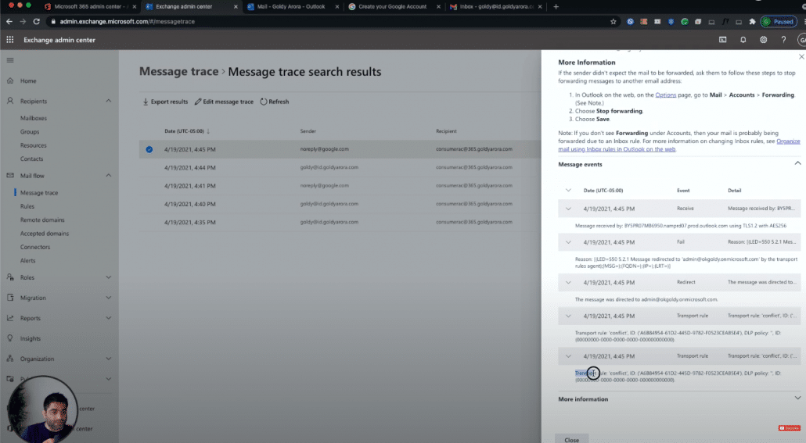
Task: Open Contacts in sidebar
Action: click(x=32, y=159)
